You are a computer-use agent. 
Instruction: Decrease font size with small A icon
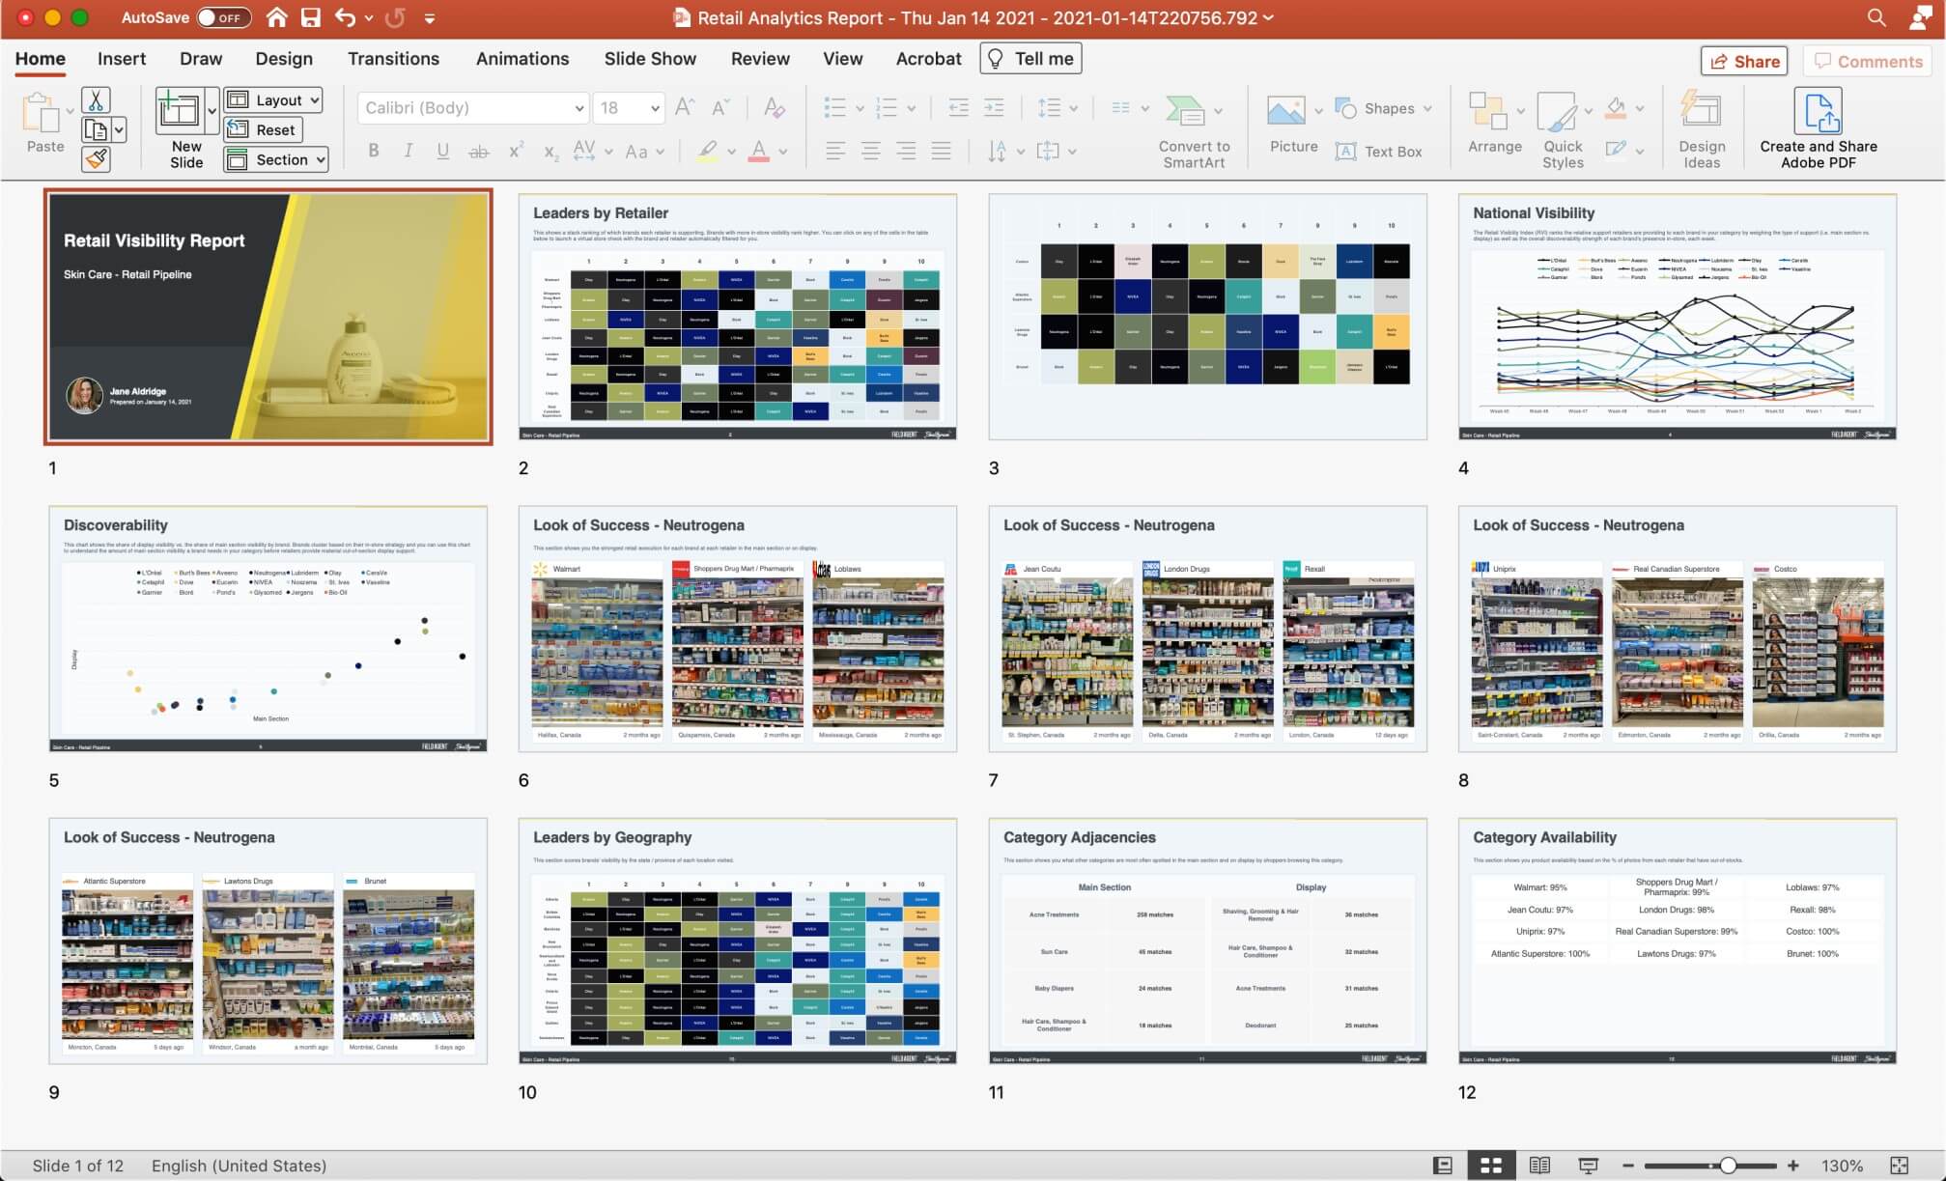coord(720,107)
